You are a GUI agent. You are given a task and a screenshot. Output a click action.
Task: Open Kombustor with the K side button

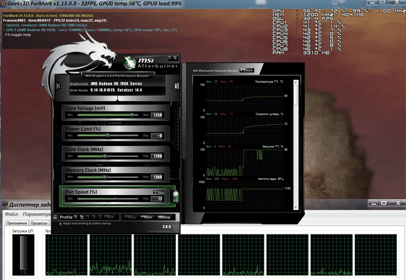58,85
